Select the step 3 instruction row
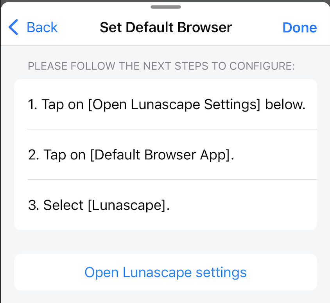The image size is (330, 303). (166, 205)
